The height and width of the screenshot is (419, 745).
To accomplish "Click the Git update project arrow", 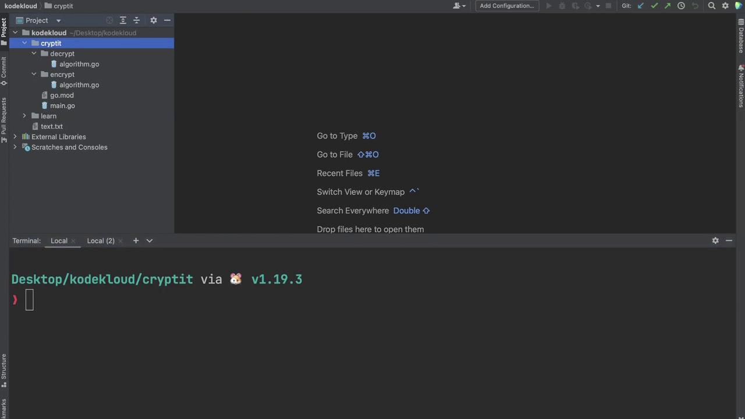I will (x=641, y=6).
